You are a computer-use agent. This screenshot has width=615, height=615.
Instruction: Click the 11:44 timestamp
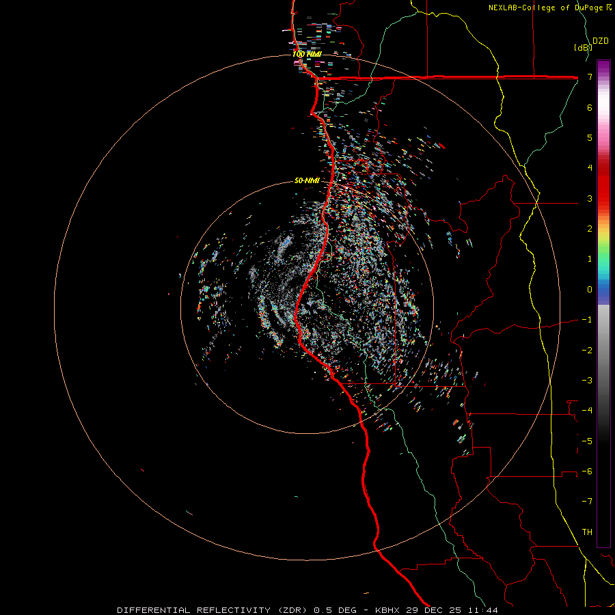tap(482, 610)
